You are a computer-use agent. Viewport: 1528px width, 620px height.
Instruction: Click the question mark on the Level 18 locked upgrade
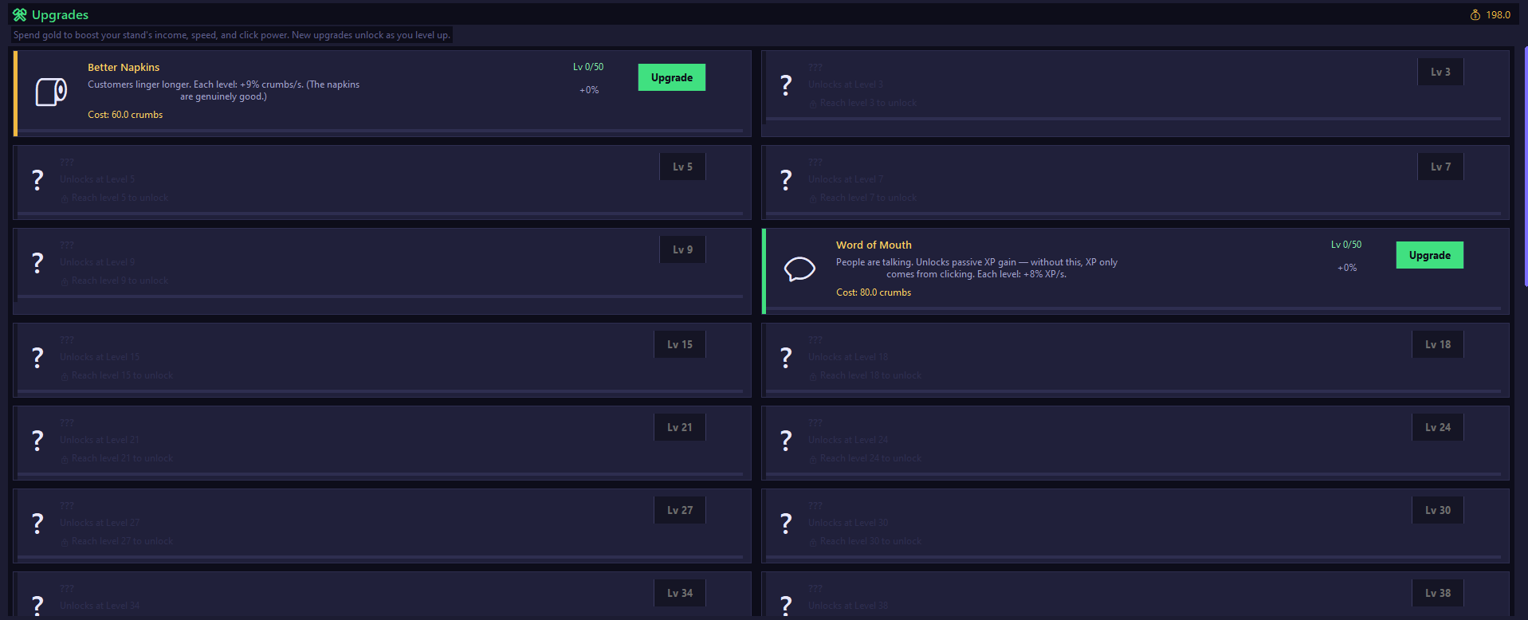tap(786, 357)
